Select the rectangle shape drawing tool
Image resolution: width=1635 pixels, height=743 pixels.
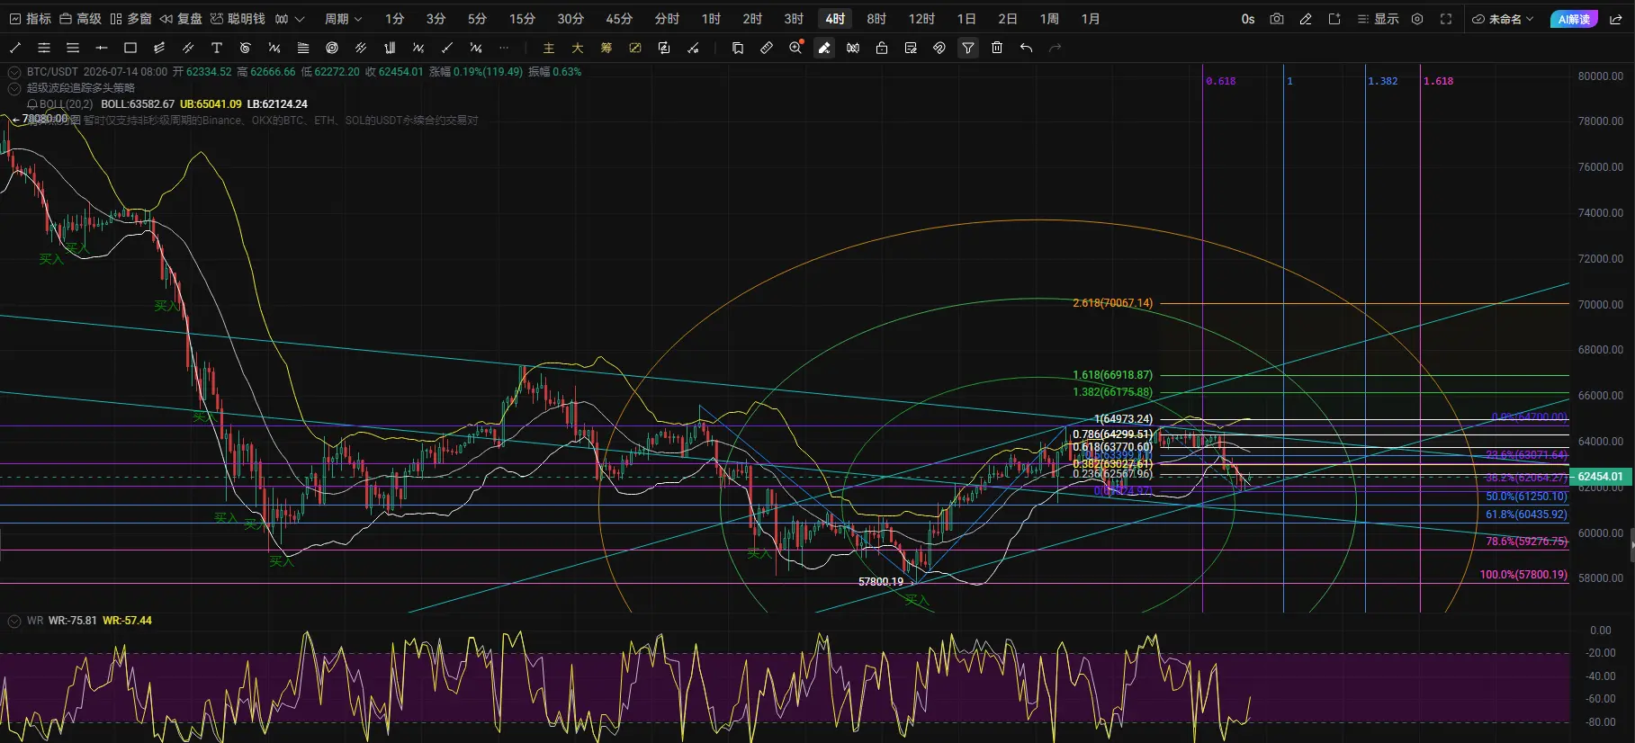click(130, 48)
